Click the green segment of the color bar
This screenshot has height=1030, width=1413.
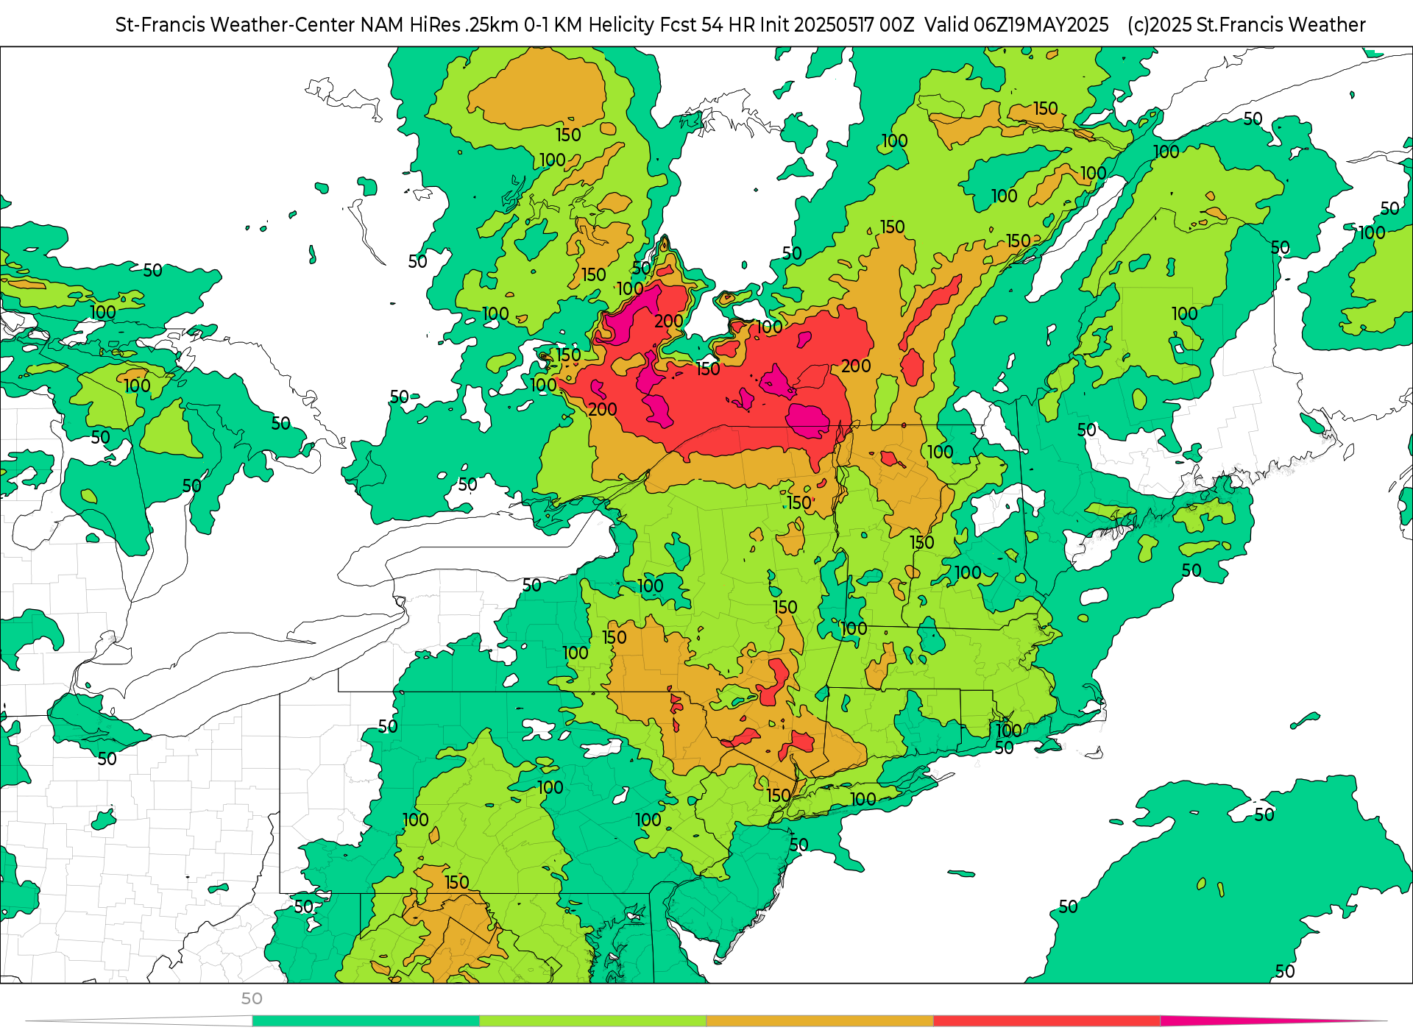click(x=366, y=1021)
